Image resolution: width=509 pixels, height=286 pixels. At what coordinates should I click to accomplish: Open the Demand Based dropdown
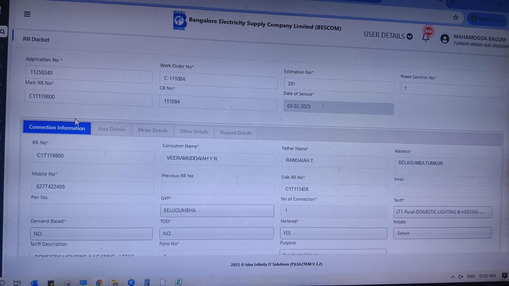click(x=91, y=234)
